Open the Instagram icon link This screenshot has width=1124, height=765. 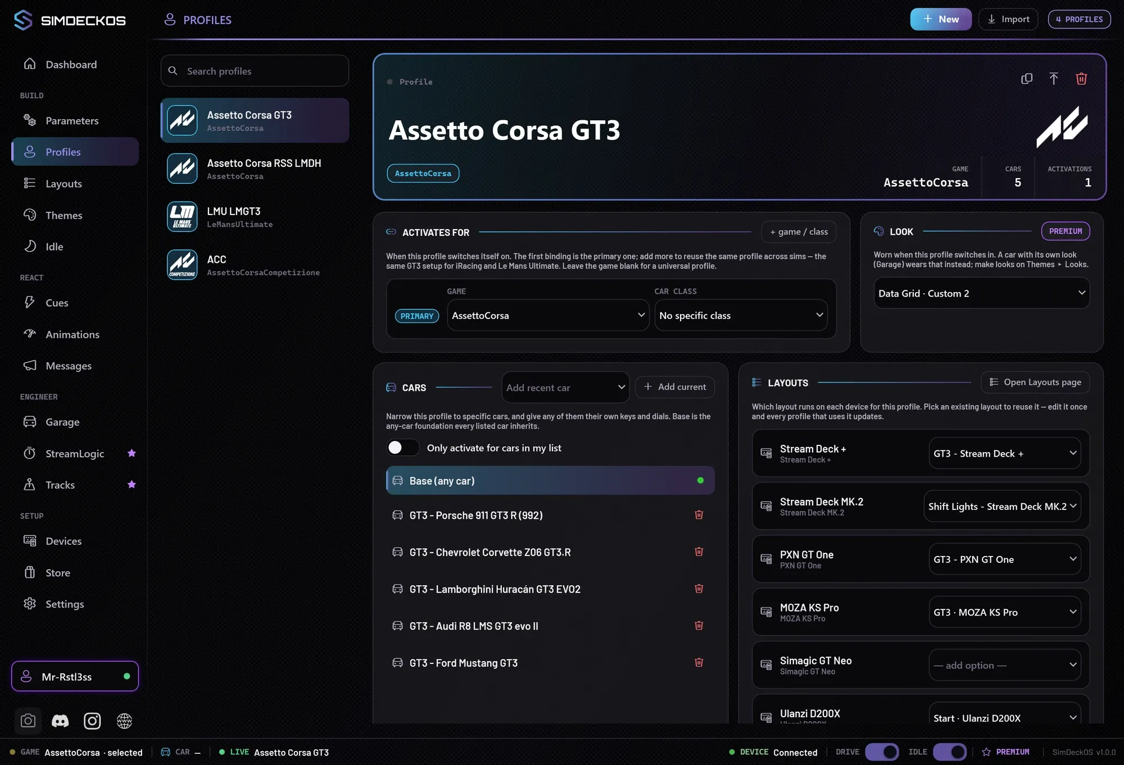[x=92, y=721]
